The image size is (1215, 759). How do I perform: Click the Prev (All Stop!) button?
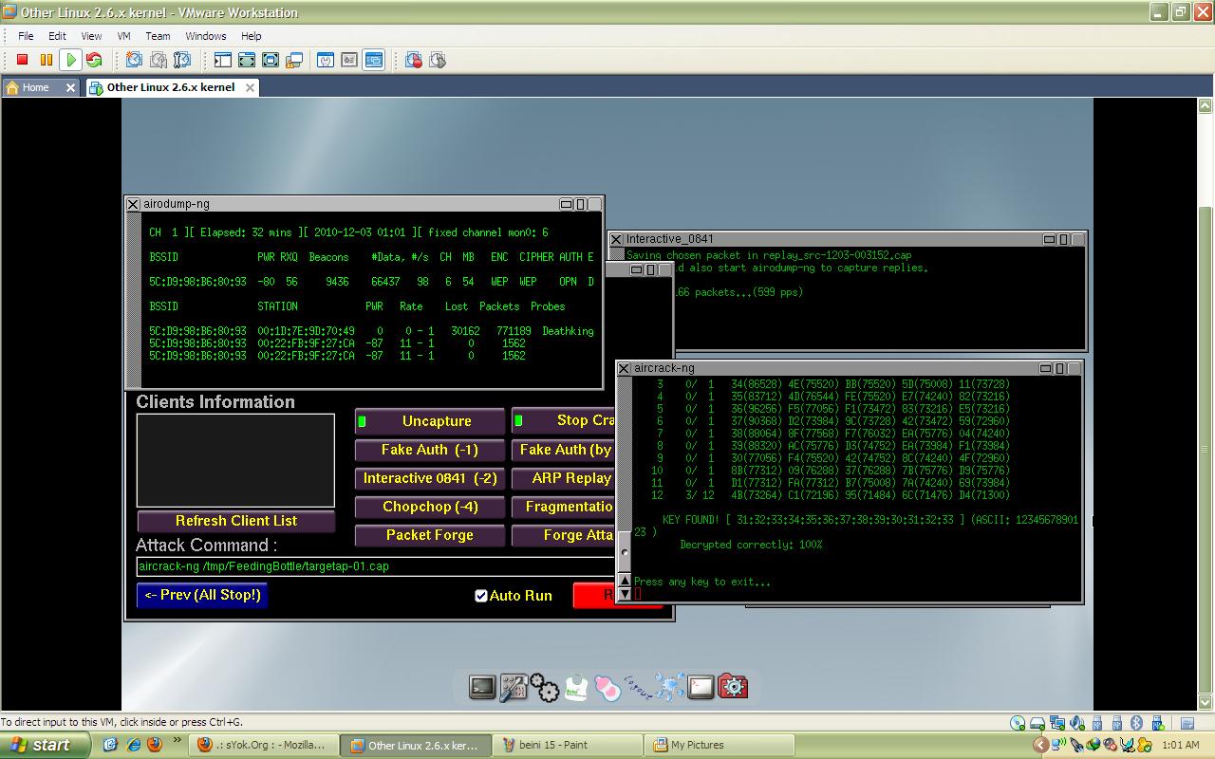202,595
